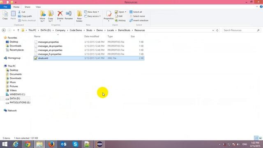Open Firefox from taskbar
The width and height of the screenshot is (263, 148).
[51, 144]
